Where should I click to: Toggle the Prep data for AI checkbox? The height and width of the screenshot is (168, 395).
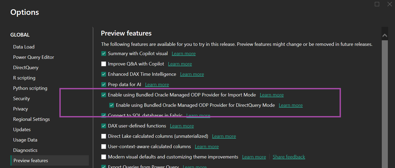pyautogui.click(x=104, y=85)
